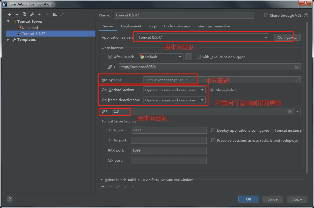The height and width of the screenshot is (208, 314).
Task: Select Unnamed configuration in tree
Action: [51, 27]
